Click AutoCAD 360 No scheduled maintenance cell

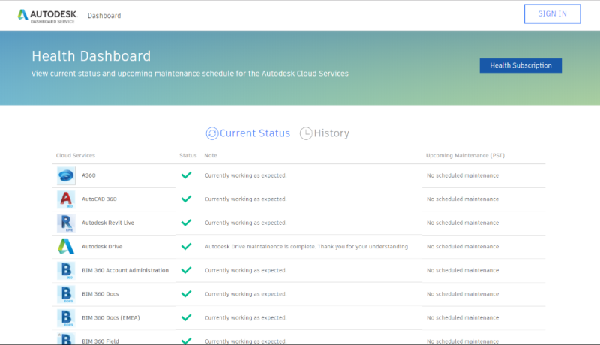click(x=463, y=199)
